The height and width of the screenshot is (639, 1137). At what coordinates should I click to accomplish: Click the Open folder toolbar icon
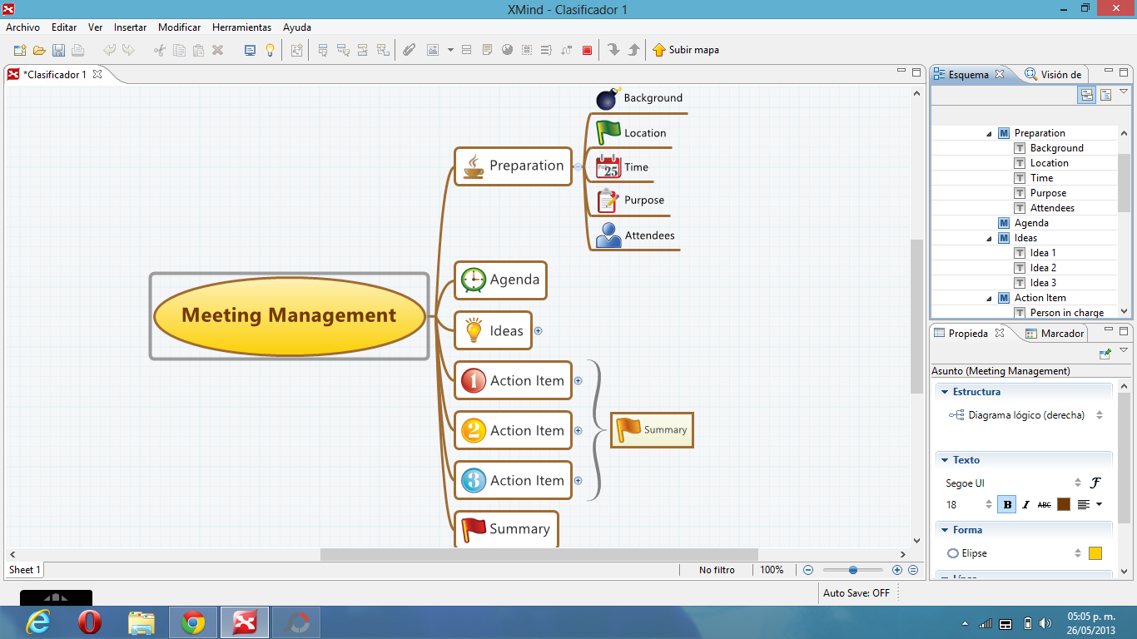[x=39, y=50]
